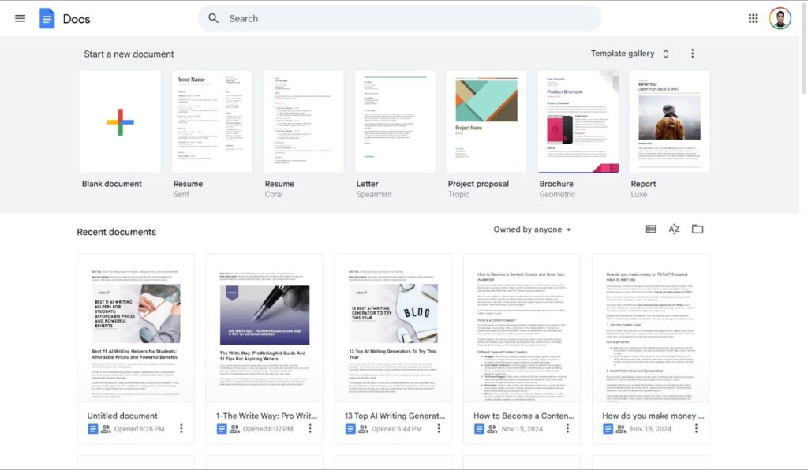Screen dimensions: 808x470
Task: Open the Google account profile avatar
Action: point(780,18)
